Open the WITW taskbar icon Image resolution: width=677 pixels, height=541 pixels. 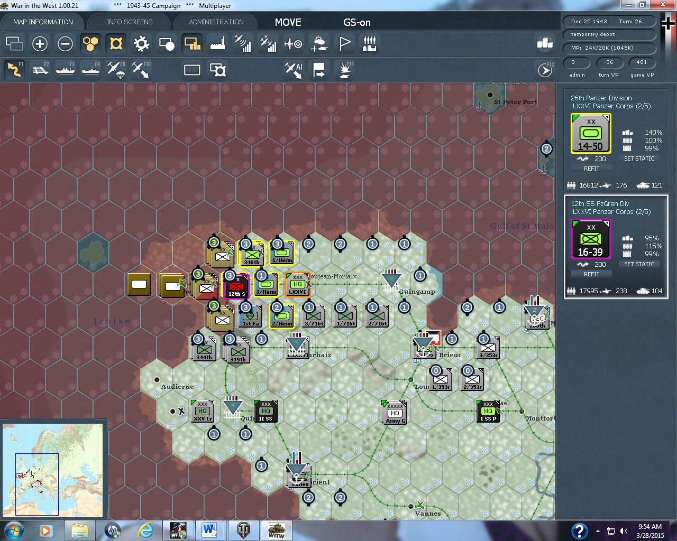tap(276, 530)
